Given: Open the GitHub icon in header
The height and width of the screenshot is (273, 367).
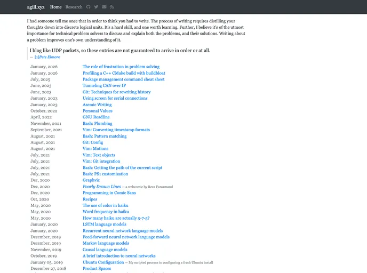Looking at the screenshot, I should [89, 7].
